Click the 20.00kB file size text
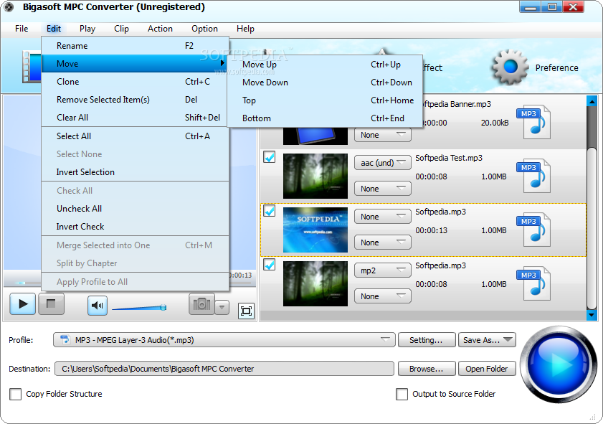The height and width of the screenshot is (424, 603). pyautogui.click(x=495, y=123)
